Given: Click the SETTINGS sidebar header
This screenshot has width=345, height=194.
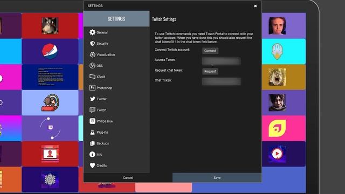Looking at the screenshot, I should point(116,19).
